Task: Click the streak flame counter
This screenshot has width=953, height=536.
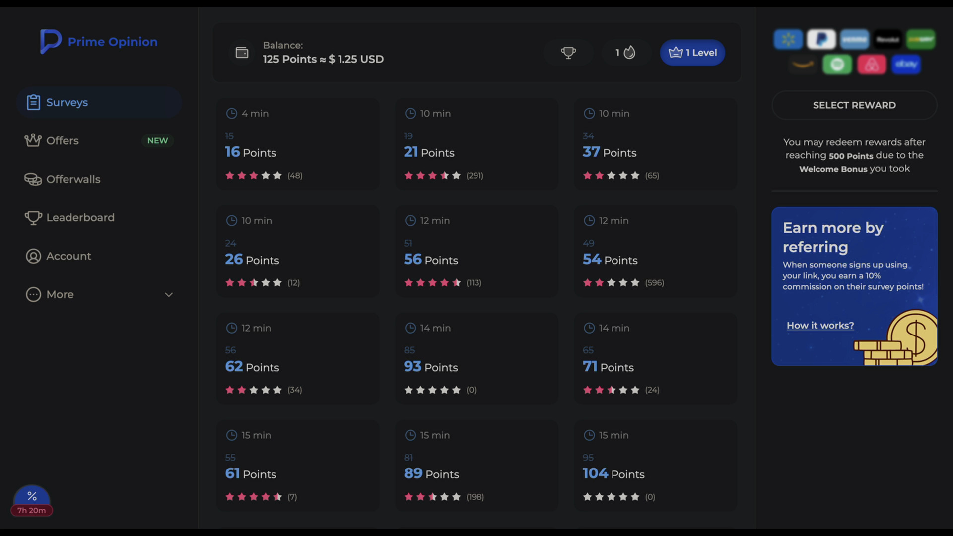Action: pos(625,53)
